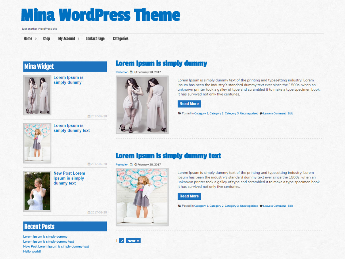Click the calendar icon under the first widget entry

click(x=89, y=116)
